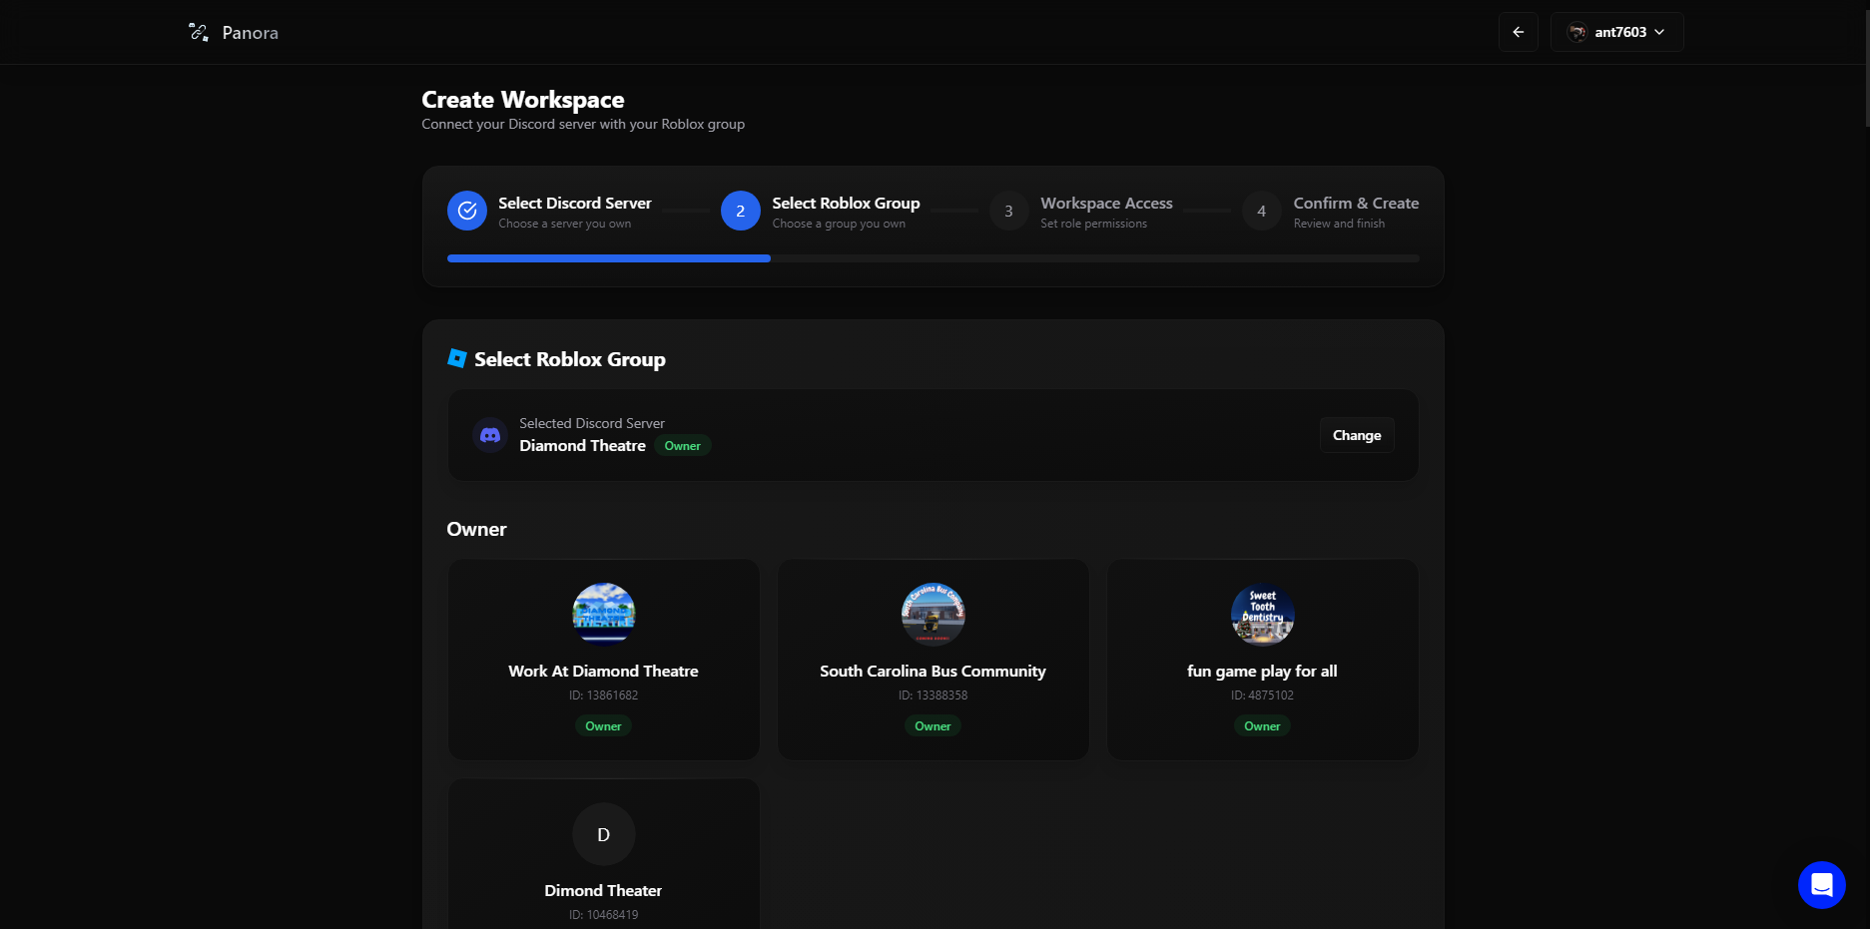1870x929 pixels.
Task: Click the step 4 Confirm & Create circle
Action: tap(1261, 211)
